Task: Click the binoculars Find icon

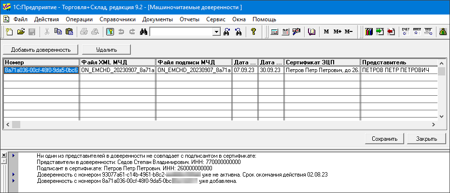Action: [x=143, y=31]
